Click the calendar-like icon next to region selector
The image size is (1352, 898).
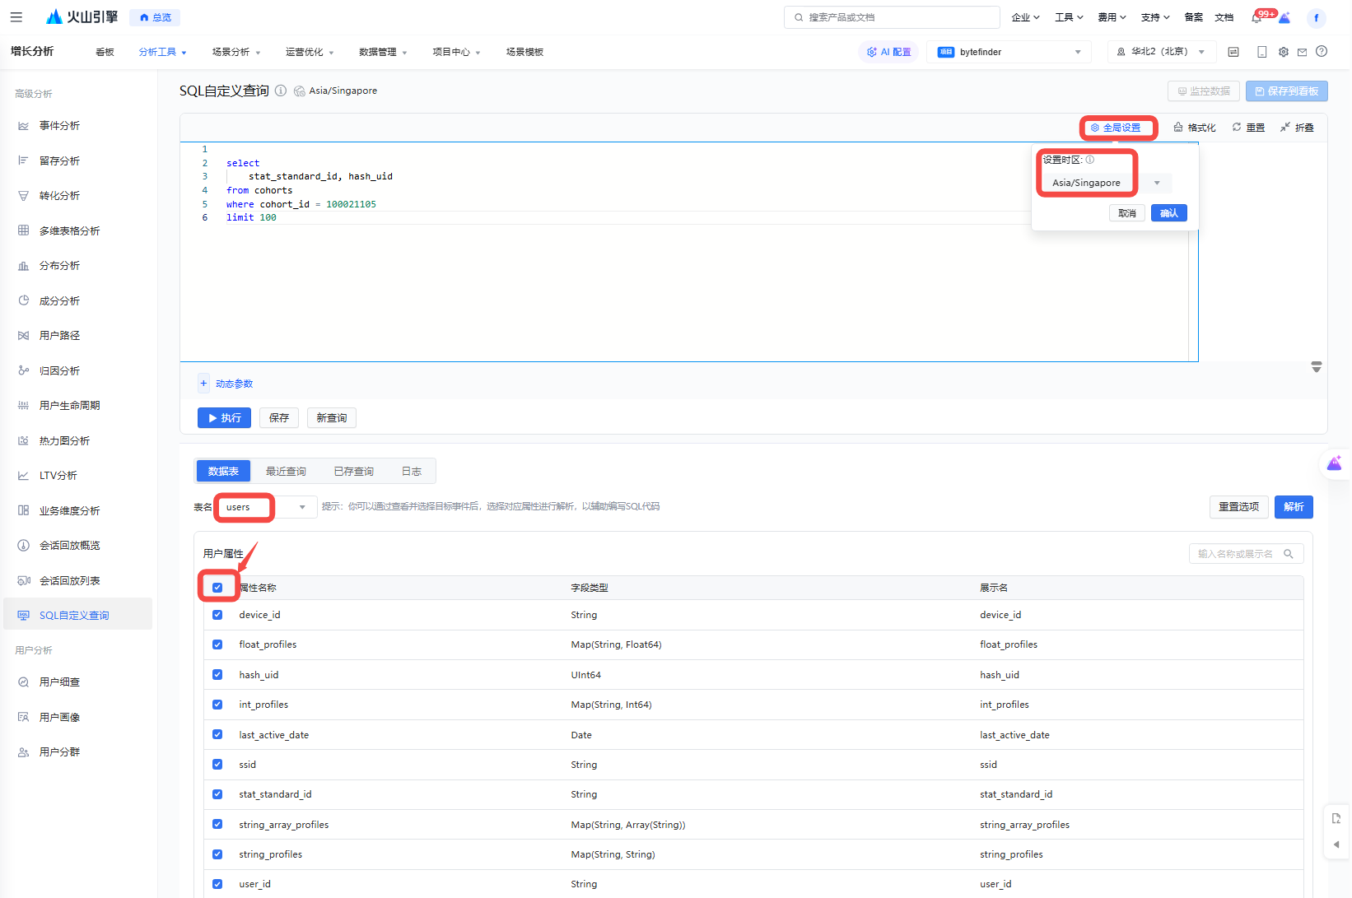1233,52
